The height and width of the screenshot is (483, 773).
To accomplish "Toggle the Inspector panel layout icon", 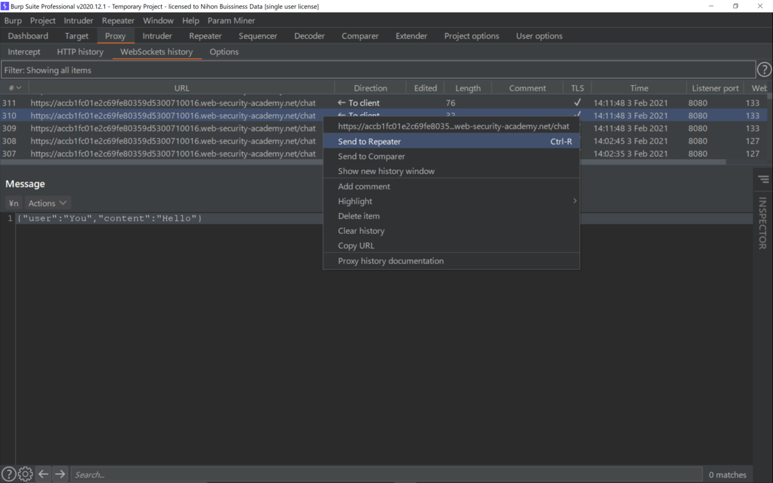I will [763, 179].
